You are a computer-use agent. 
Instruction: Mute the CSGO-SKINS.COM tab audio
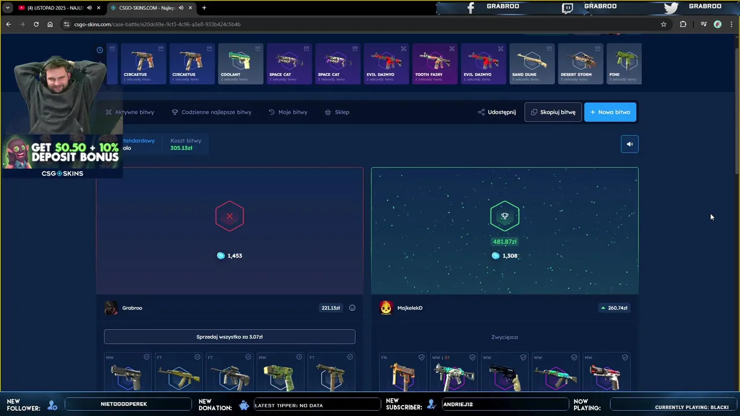coord(181,8)
